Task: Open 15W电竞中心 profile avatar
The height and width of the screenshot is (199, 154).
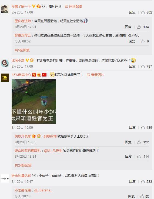Action: pyautogui.click(x=5, y=78)
